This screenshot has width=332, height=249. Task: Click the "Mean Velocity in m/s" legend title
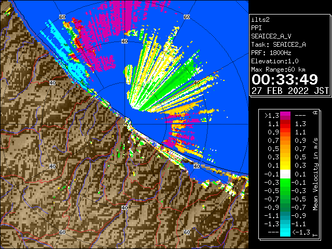(315, 174)
